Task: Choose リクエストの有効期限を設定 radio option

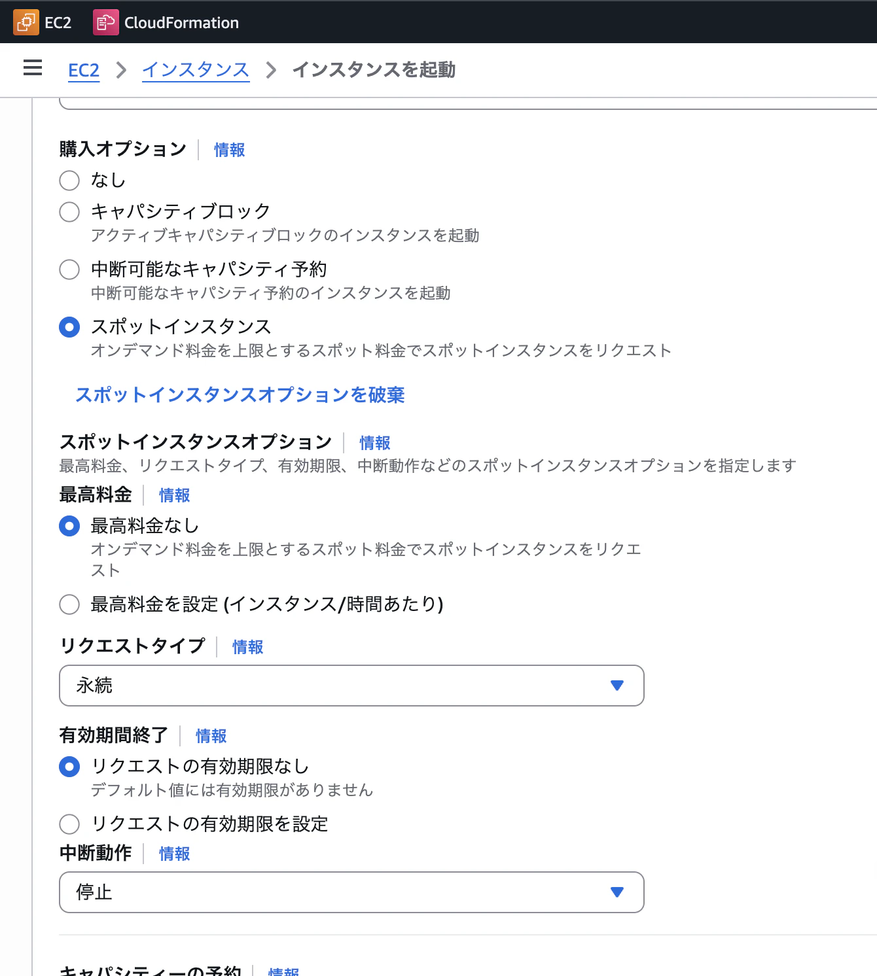Action: click(x=69, y=824)
